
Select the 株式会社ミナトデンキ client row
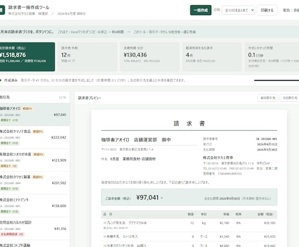click(34, 206)
